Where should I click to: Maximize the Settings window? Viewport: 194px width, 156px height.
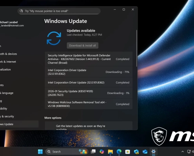(x=124, y=9)
